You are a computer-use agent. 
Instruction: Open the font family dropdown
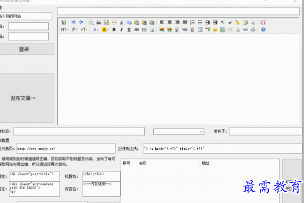pyautogui.click(x=75, y=29)
